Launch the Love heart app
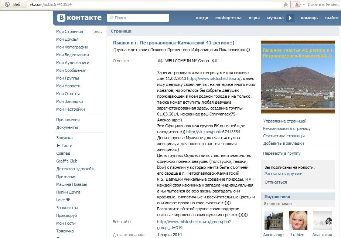This screenshot has width=341, height=238. pyautogui.click(x=63, y=200)
